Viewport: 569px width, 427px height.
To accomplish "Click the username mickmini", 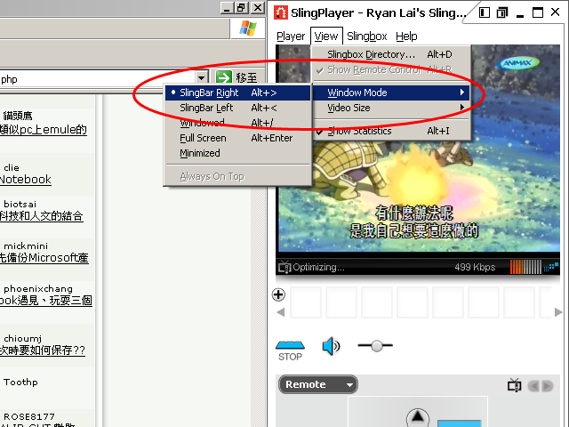I will (26, 246).
